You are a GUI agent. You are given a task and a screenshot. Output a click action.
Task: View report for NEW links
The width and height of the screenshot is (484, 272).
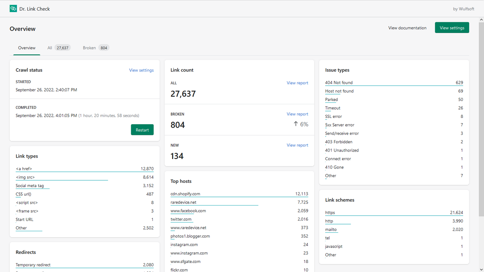(297, 145)
